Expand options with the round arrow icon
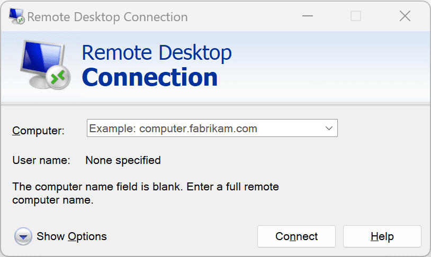Screen dimensions: 431x257 [x=23, y=236]
